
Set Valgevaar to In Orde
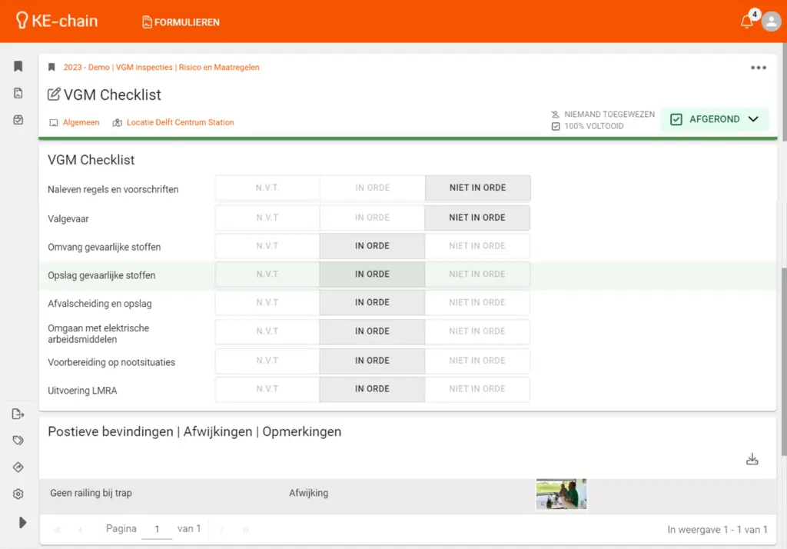pos(372,218)
